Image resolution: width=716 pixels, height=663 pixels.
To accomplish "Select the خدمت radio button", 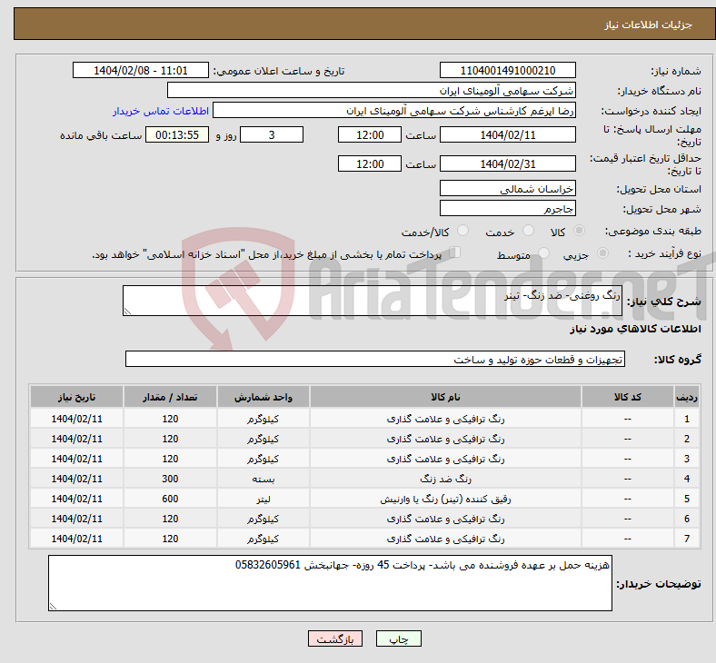I will [528, 231].
